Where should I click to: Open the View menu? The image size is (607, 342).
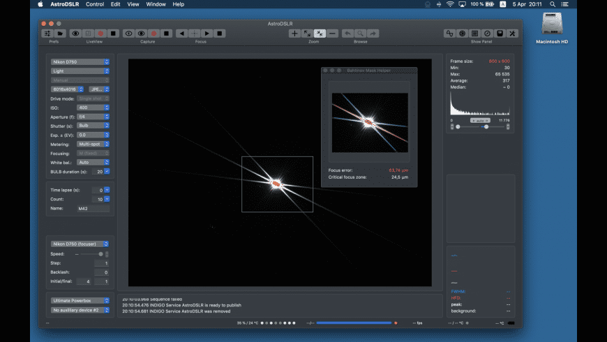tap(133, 4)
